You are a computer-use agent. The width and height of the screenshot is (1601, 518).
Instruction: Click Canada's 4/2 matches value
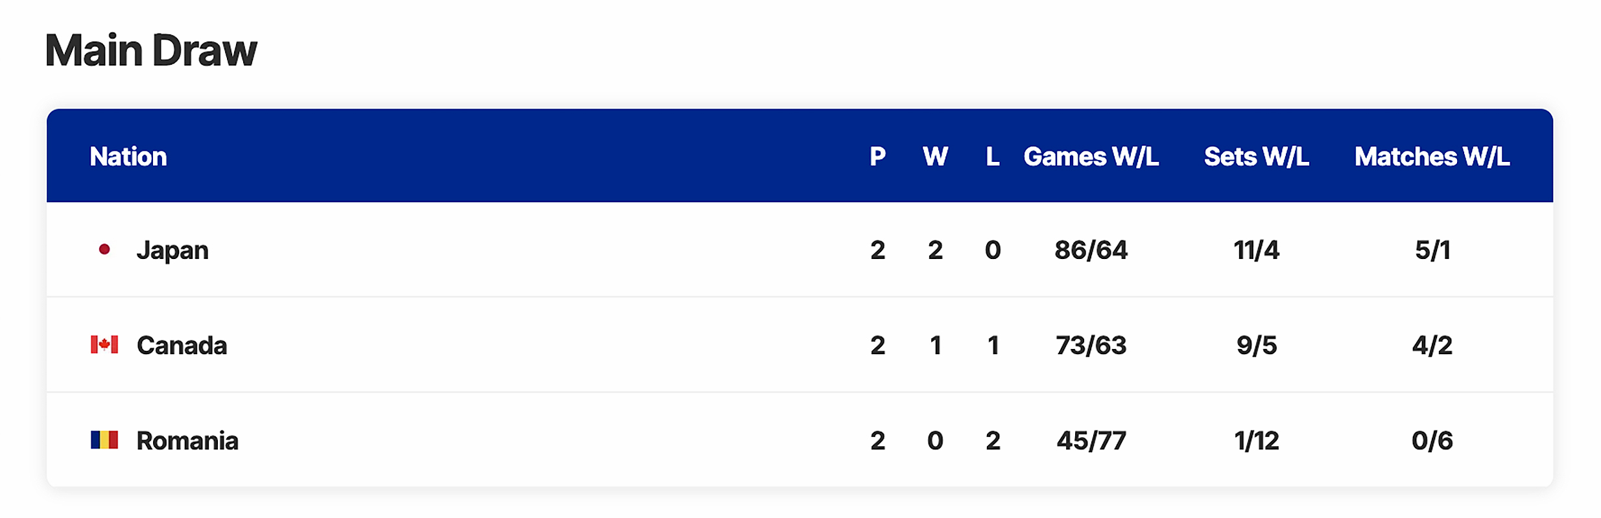point(1432,345)
